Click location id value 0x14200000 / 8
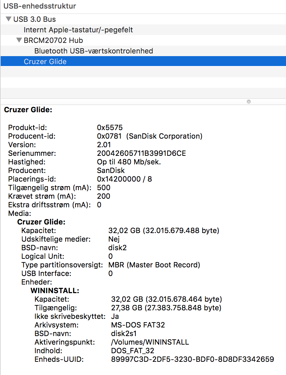Image resolution: width=286 pixels, height=375 pixels. [124, 179]
